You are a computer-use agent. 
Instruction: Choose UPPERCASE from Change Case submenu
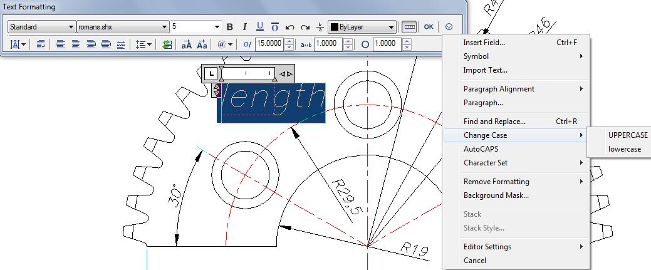[628, 135]
